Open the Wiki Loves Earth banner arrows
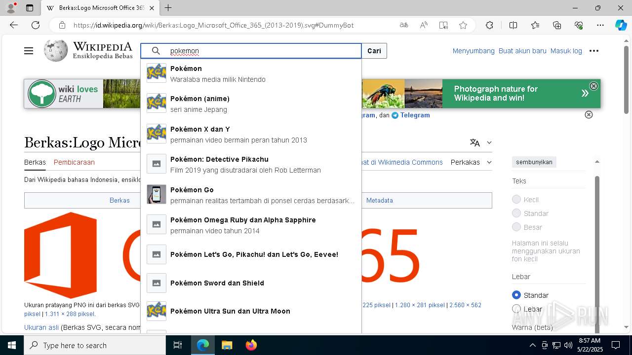Image resolution: width=632 pixels, height=355 pixels. pyautogui.click(x=585, y=93)
